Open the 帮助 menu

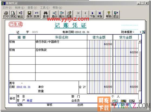57,8
